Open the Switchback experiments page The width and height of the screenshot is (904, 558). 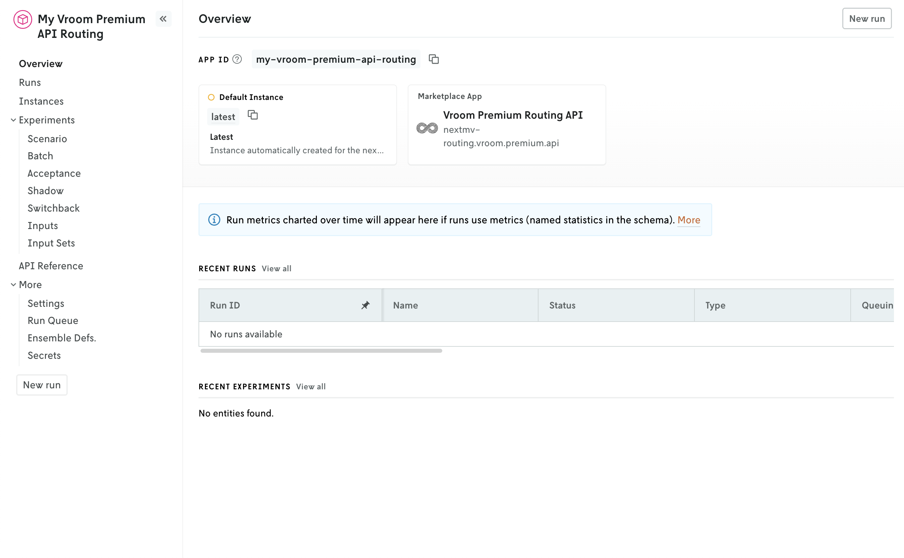[54, 208]
